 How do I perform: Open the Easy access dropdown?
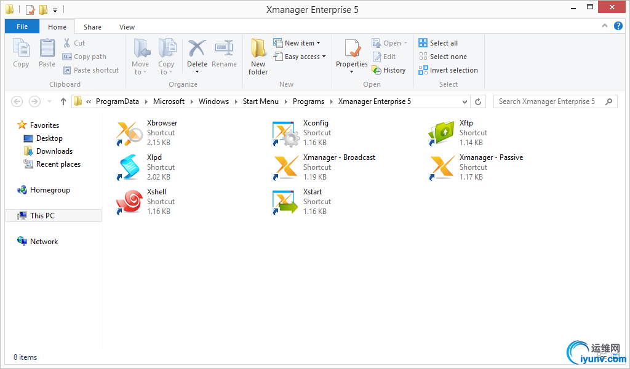click(x=300, y=57)
